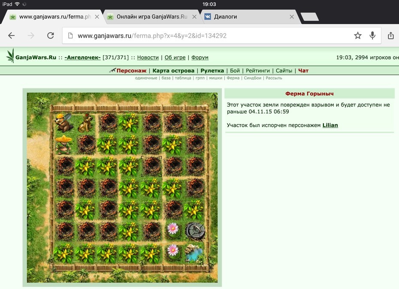The height and width of the screenshot is (289, 399).
Task: Click the beaver with shovel on farm
Action: (x=64, y=123)
